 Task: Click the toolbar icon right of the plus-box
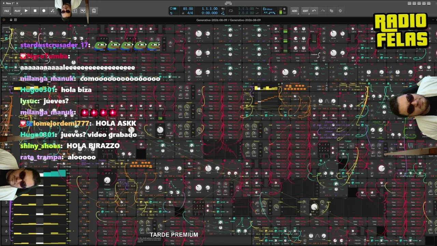[x=83, y=11]
